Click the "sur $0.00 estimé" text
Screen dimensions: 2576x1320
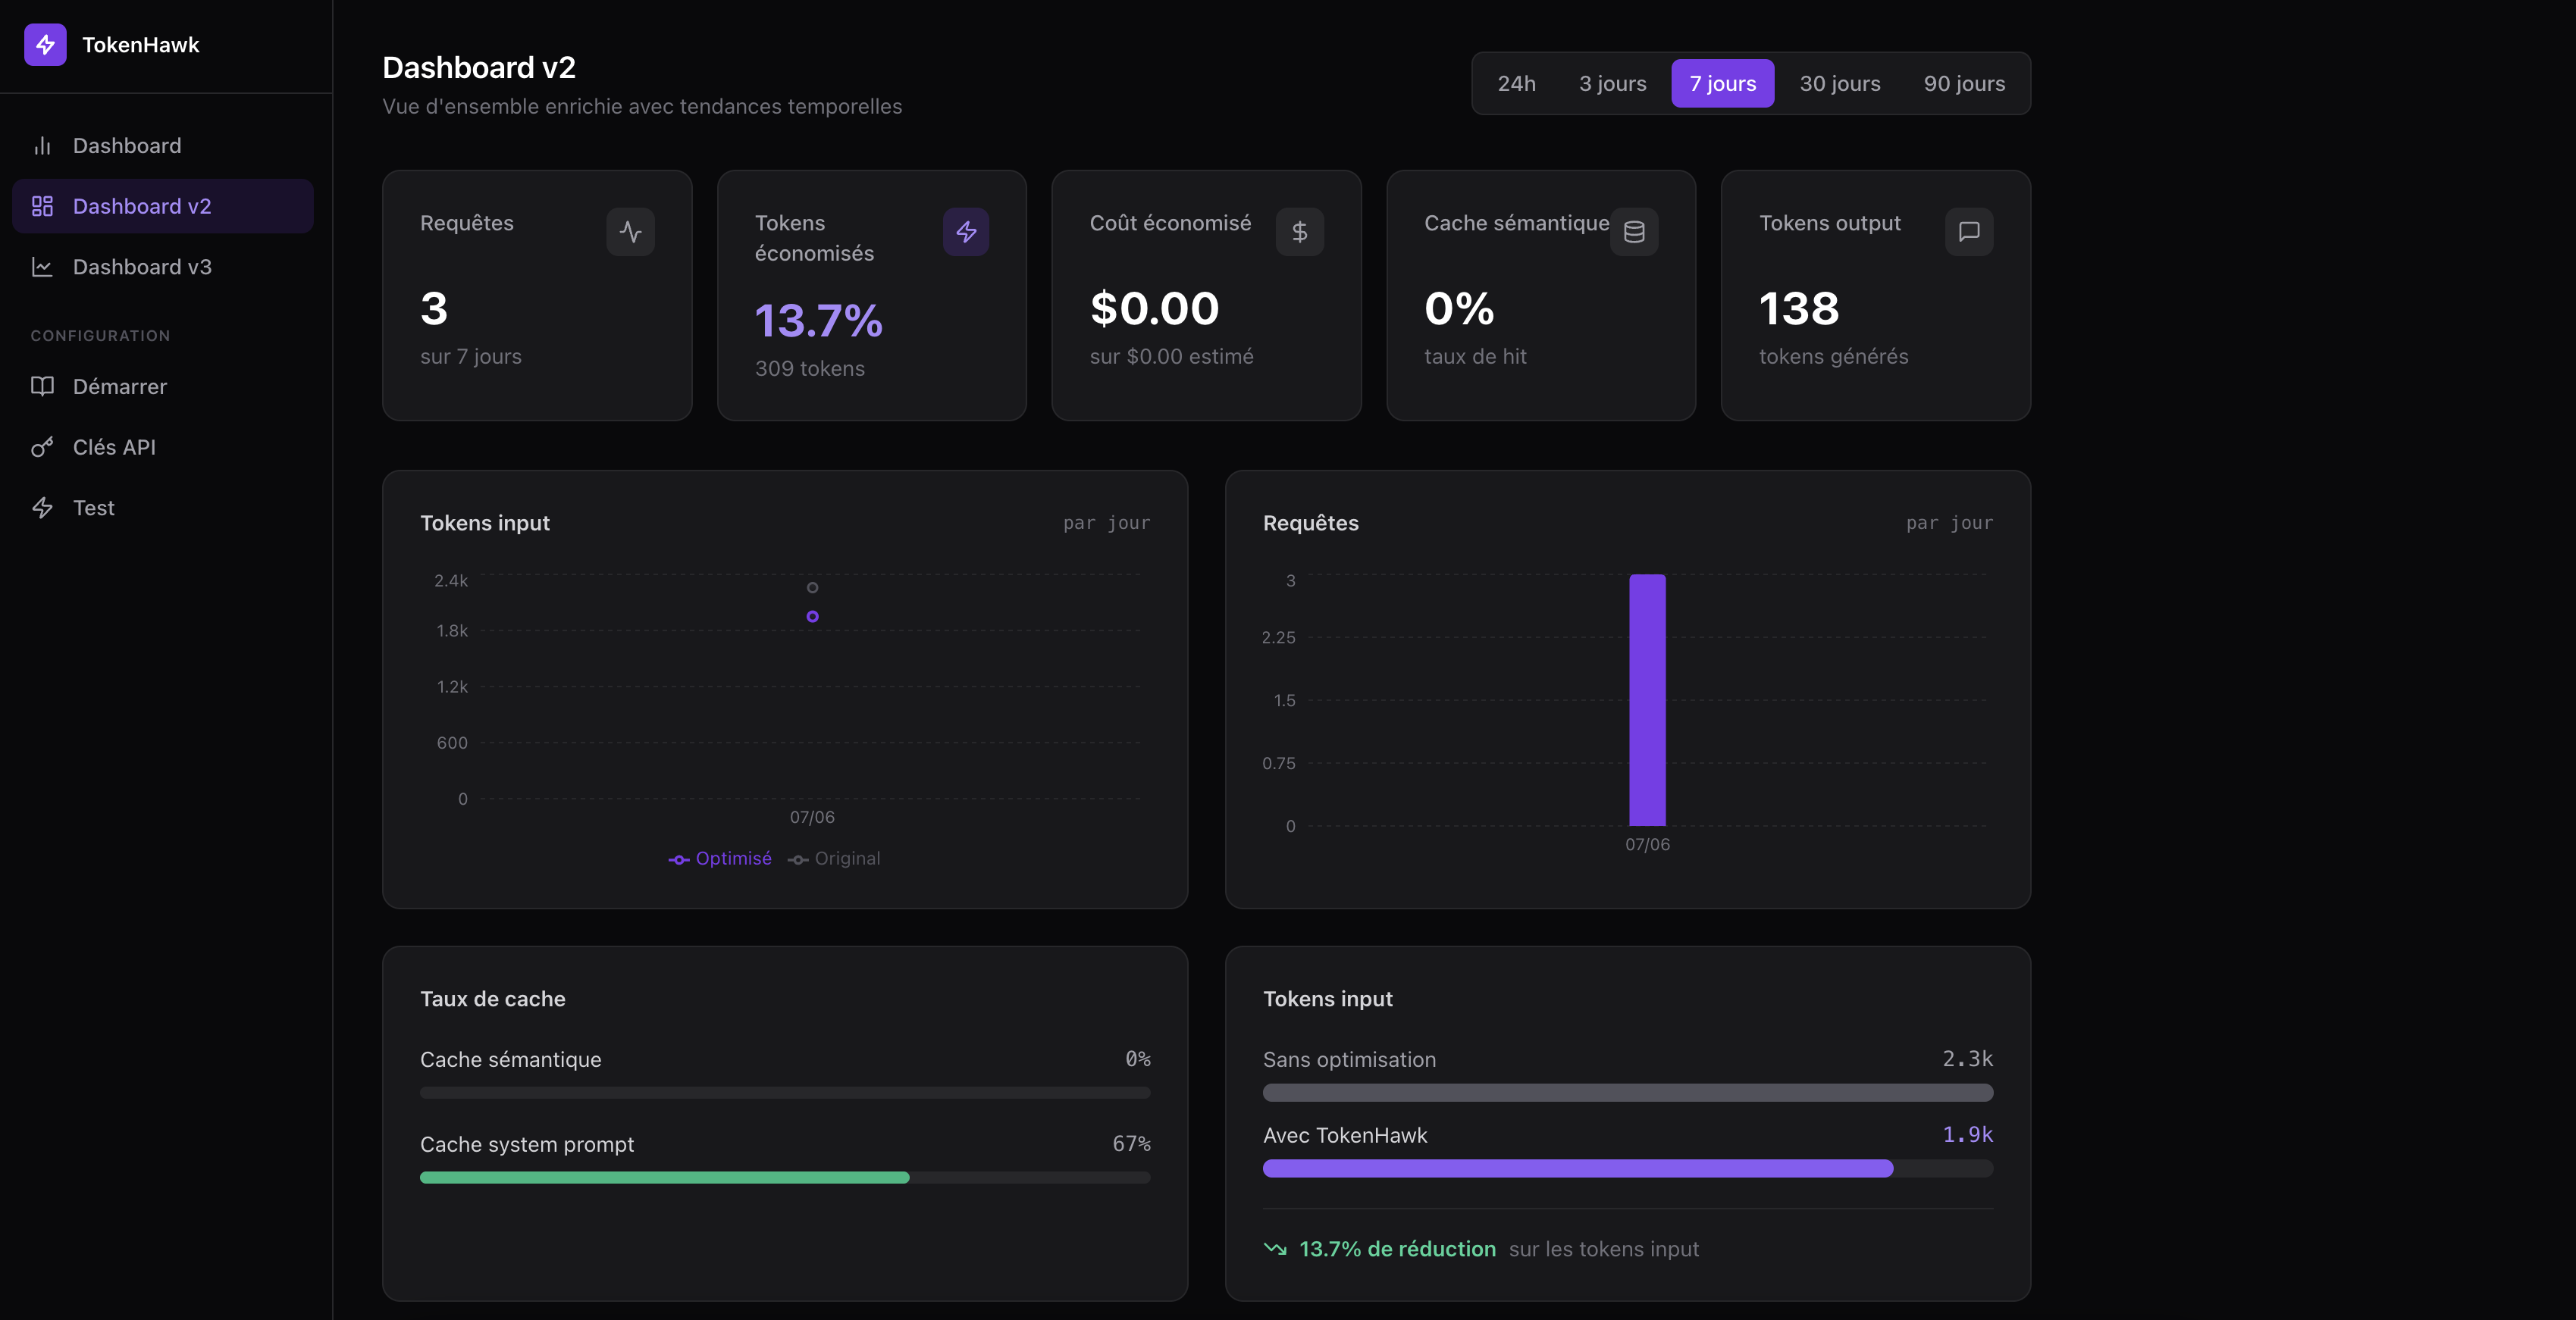[x=1171, y=357]
